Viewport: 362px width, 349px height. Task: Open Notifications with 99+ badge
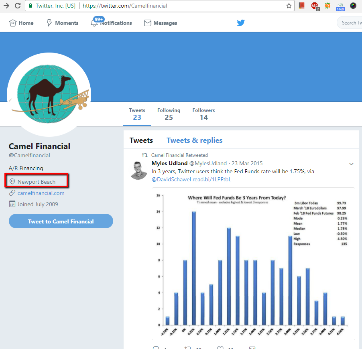pos(111,22)
